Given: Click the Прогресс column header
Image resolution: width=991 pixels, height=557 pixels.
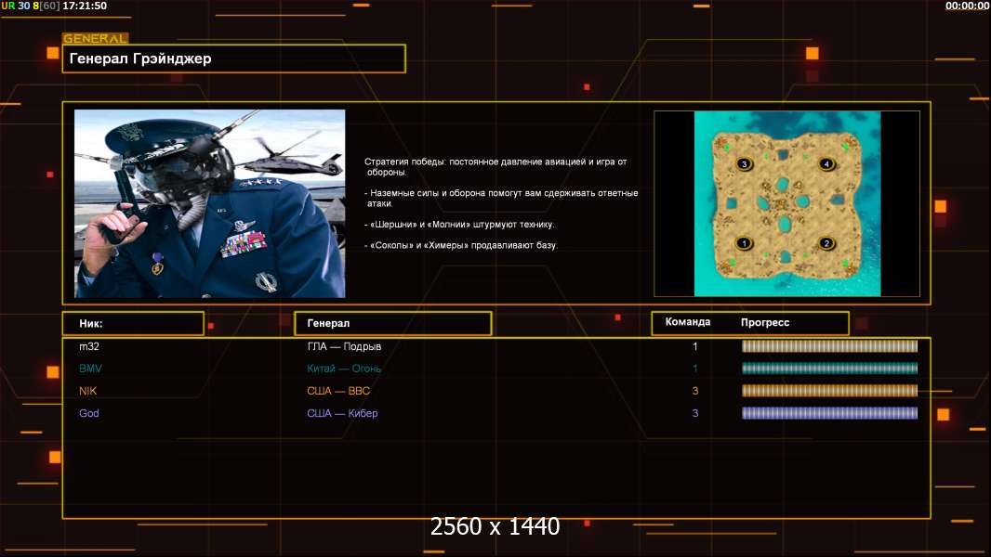Looking at the screenshot, I should coord(765,323).
